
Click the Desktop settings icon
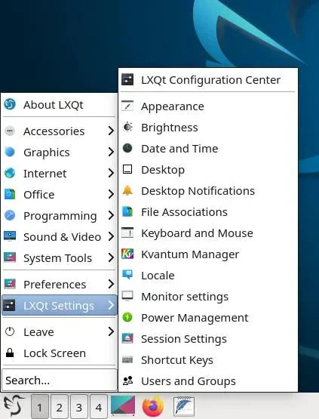click(127, 169)
